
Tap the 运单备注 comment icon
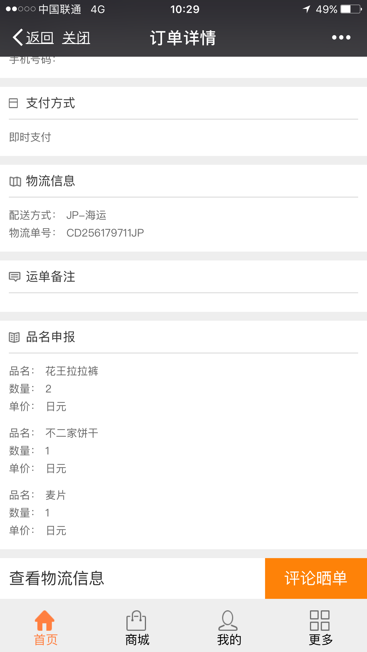click(14, 277)
